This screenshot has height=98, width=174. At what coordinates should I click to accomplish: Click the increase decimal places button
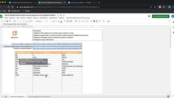coord(28,21)
